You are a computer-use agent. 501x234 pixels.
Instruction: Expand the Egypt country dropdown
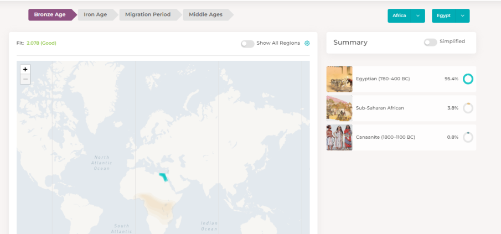point(450,16)
